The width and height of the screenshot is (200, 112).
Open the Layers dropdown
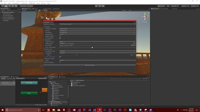pyautogui.click(x=185, y=6)
